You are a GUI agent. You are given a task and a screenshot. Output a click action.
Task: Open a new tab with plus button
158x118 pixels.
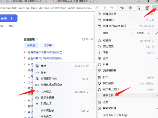[97, 1]
